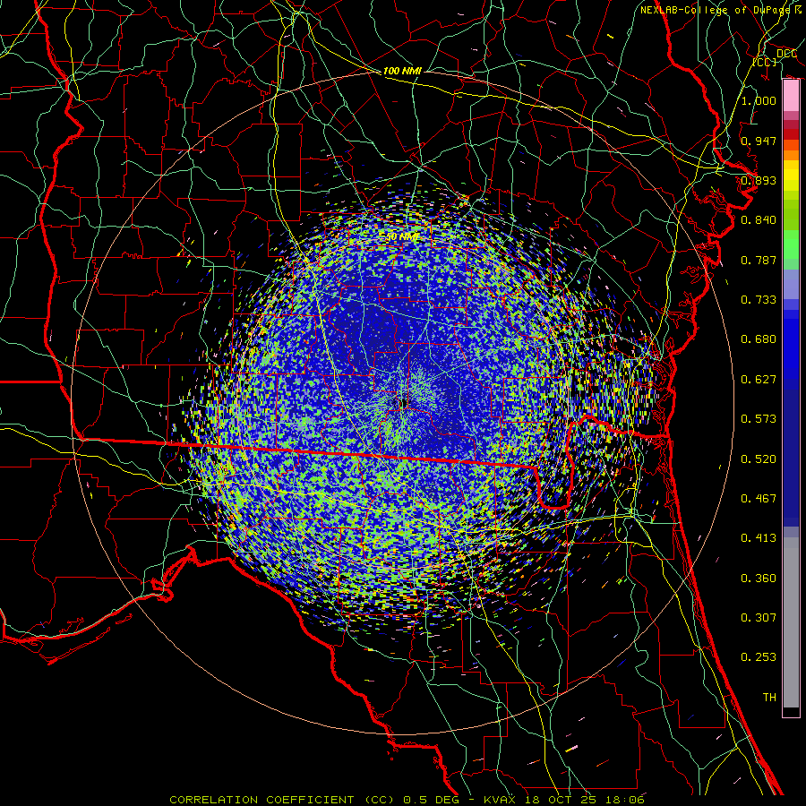
Task: Click the 0.893 legend value
Action: tap(759, 180)
